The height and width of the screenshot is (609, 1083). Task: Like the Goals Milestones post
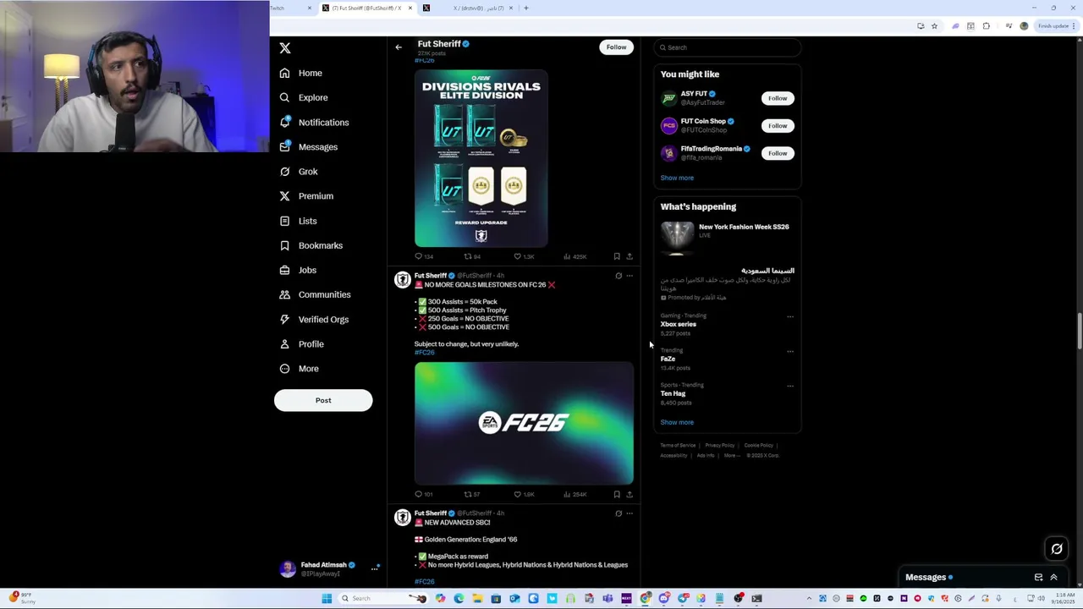524,494
